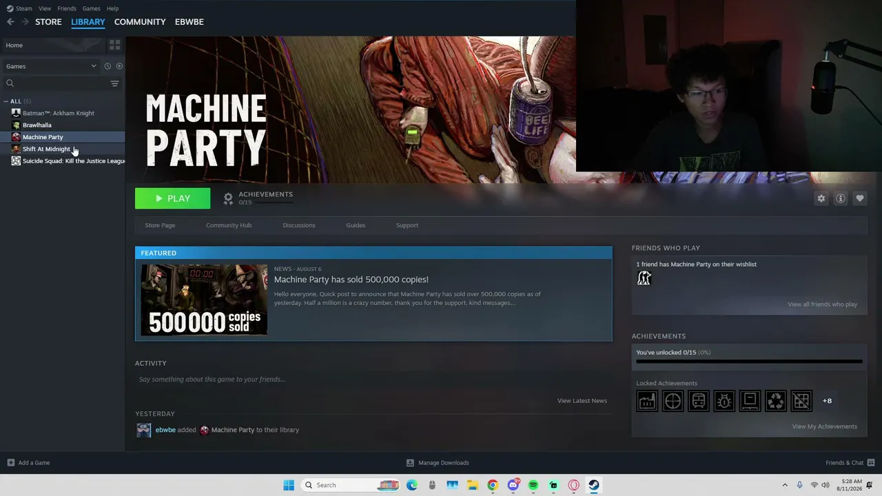The image size is (882, 496).
Task: View the computer monitor locked achievement
Action: 750,400
